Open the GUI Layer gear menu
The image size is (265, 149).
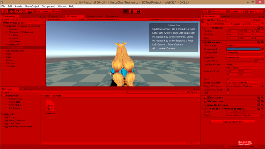coord(262,98)
